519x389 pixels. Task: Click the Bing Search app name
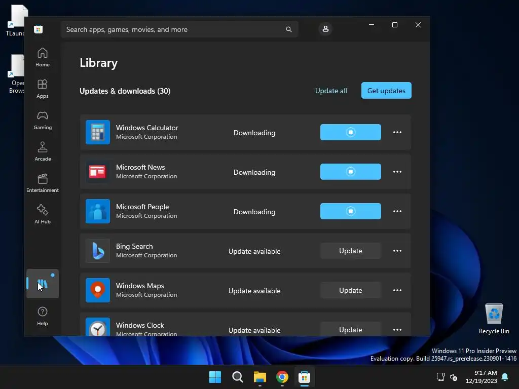pos(134,246)
